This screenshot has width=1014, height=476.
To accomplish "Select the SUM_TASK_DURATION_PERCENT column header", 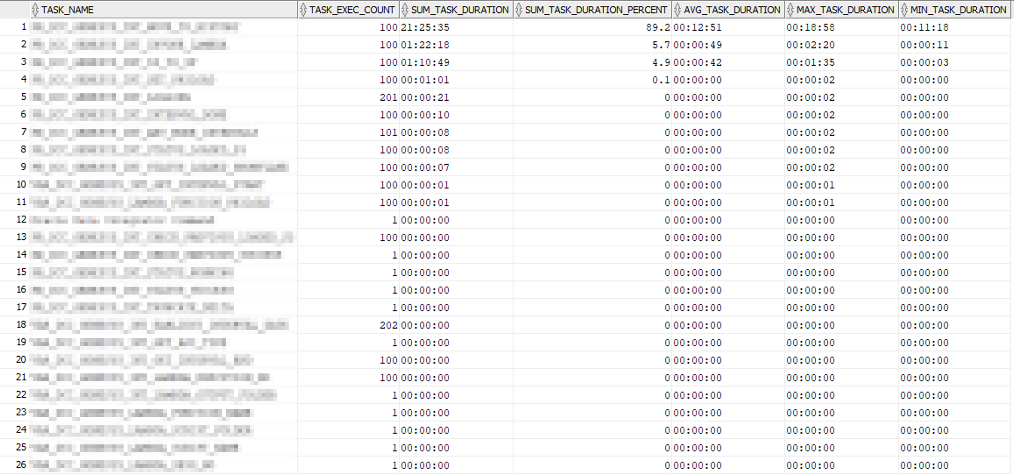I will pos(596,10).
